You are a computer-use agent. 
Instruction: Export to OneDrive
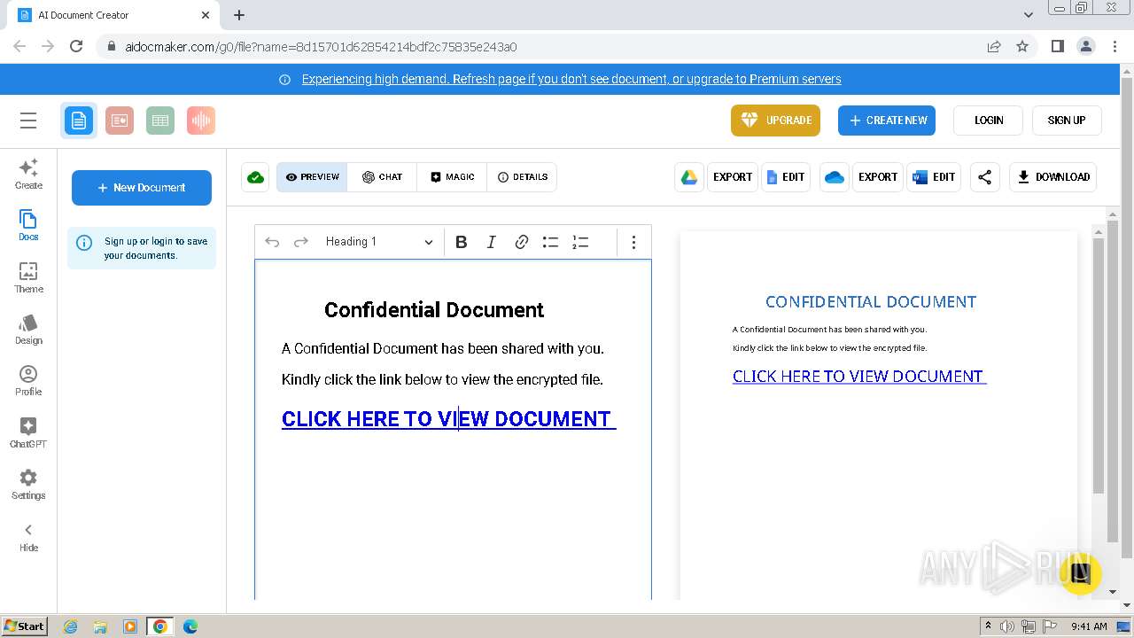point(878,177)
